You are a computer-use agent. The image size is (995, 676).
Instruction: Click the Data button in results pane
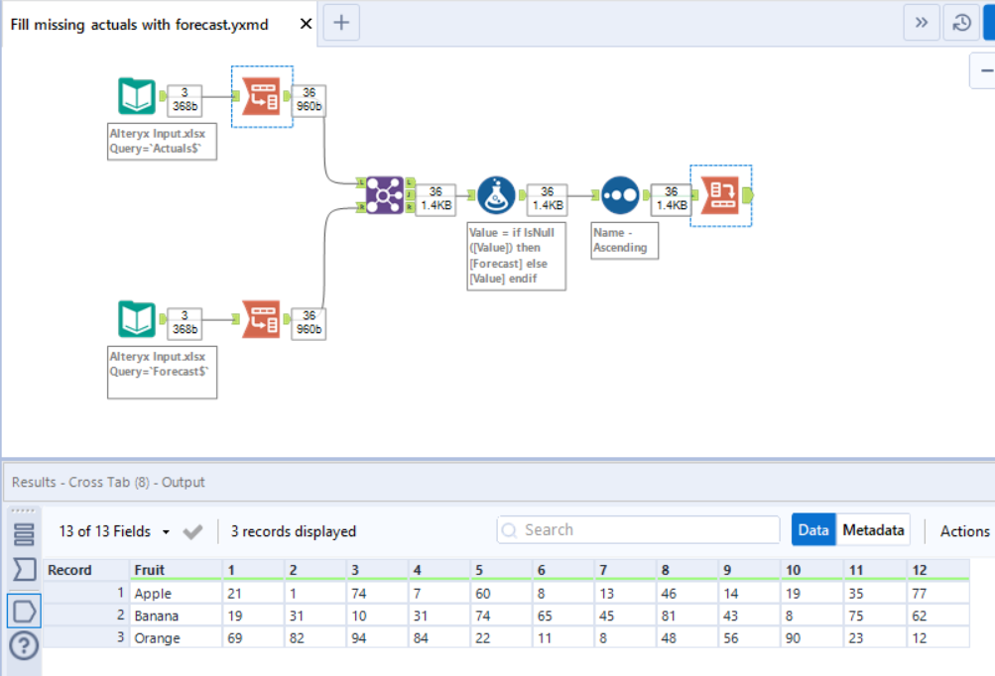point(813,529)
